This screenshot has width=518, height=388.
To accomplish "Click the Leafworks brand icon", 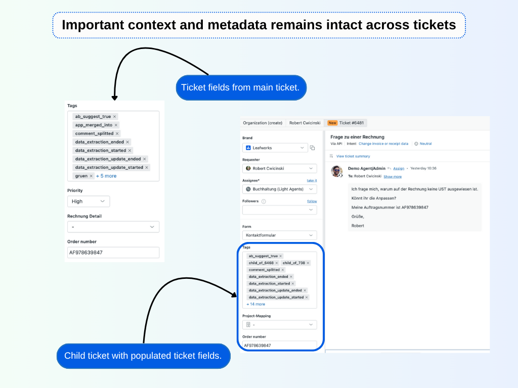I will coord(248,148).
